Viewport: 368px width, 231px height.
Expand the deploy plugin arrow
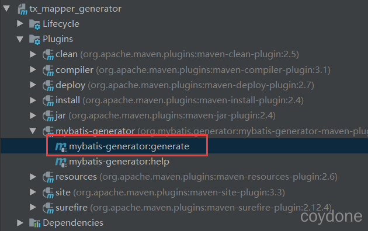coord(33,85)
